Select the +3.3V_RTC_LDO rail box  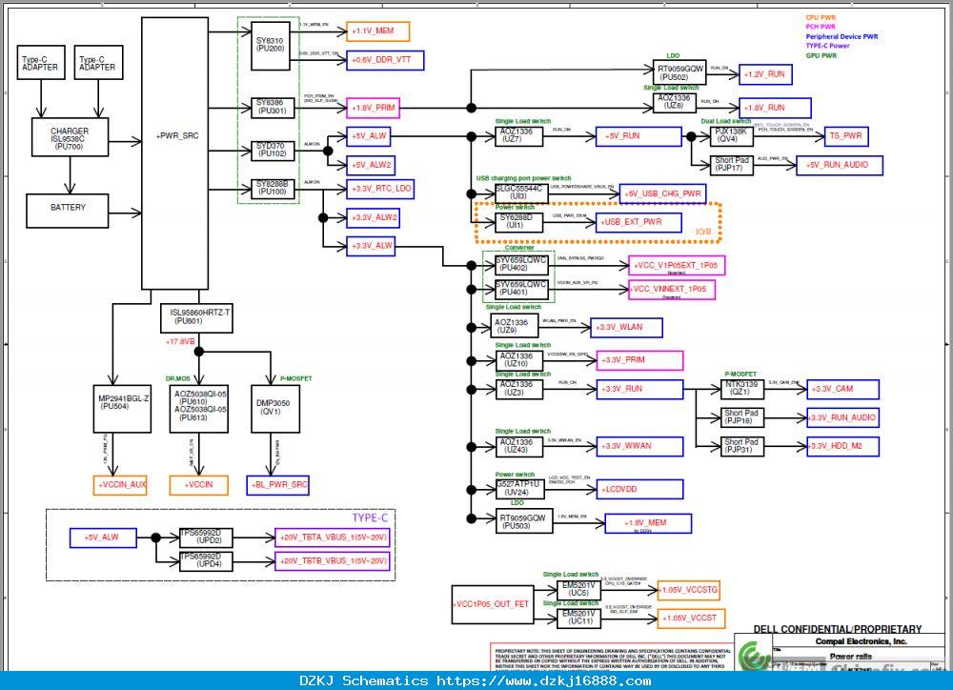point(380,189)
